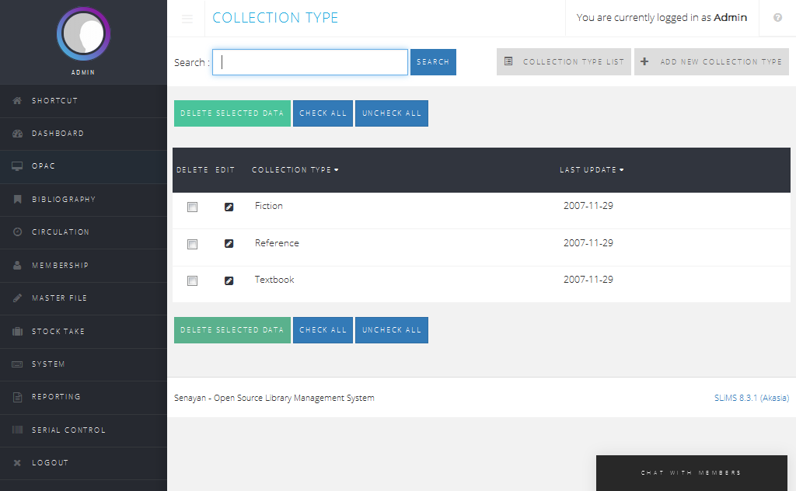The image size is (796, 491).
Task: Click Add New Collection Type button
Action: point(711,62)
